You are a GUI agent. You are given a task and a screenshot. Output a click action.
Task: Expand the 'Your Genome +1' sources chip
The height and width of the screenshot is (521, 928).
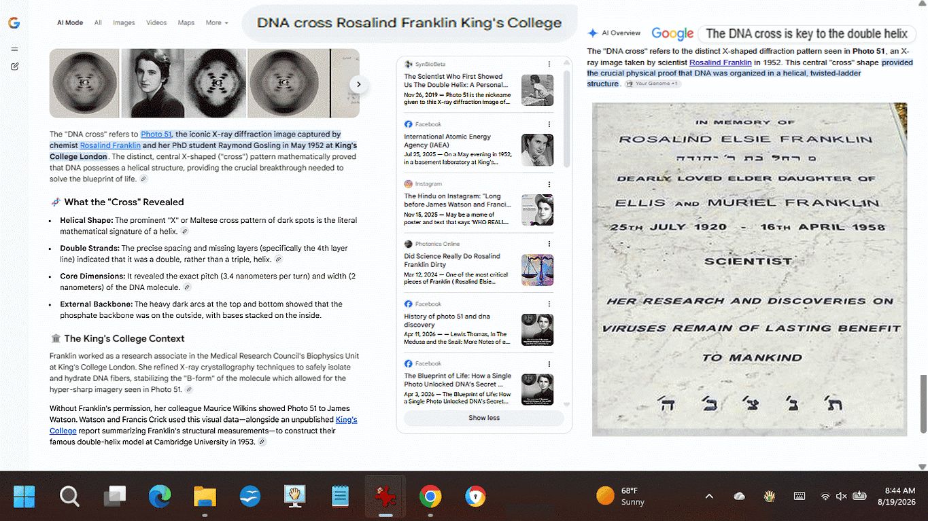(x=652, y=84)
